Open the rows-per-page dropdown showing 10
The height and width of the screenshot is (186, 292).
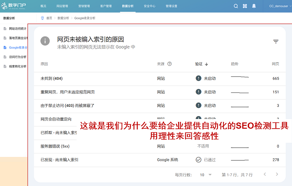(x=205, y=175)
